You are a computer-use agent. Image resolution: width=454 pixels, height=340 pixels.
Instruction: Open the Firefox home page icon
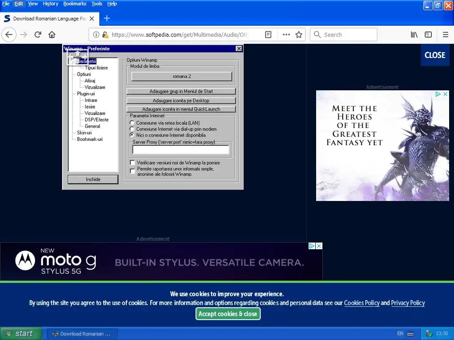point(52,35)
